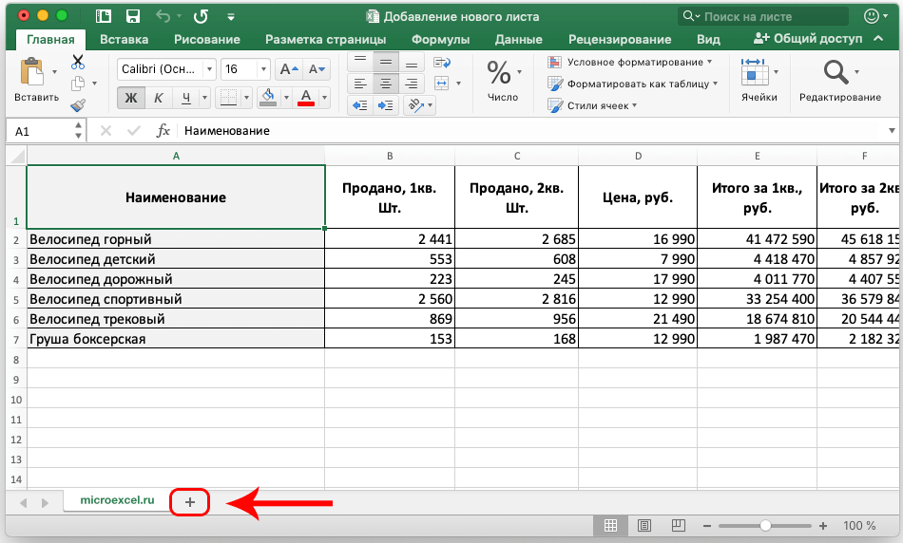Click the Общий доступ share button

[x=807, y=39]
